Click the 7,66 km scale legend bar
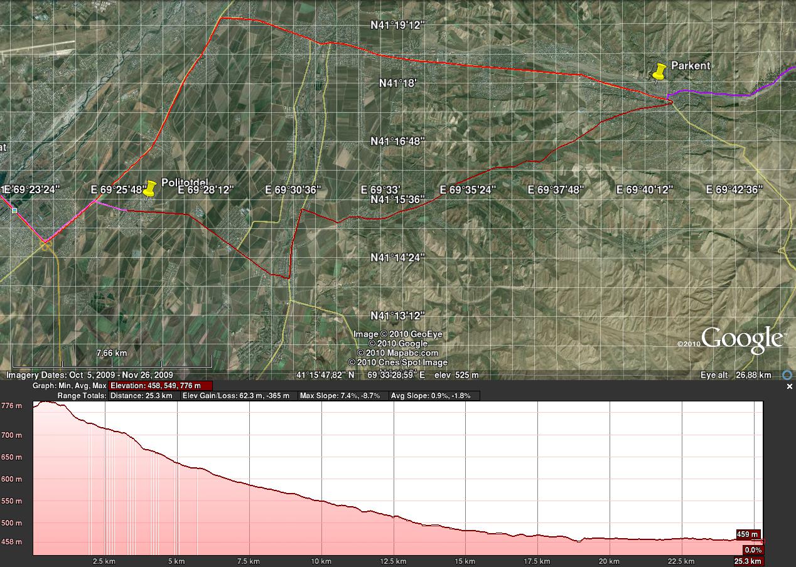The height and width of the screenshot is (567, 796). point(112,361)
